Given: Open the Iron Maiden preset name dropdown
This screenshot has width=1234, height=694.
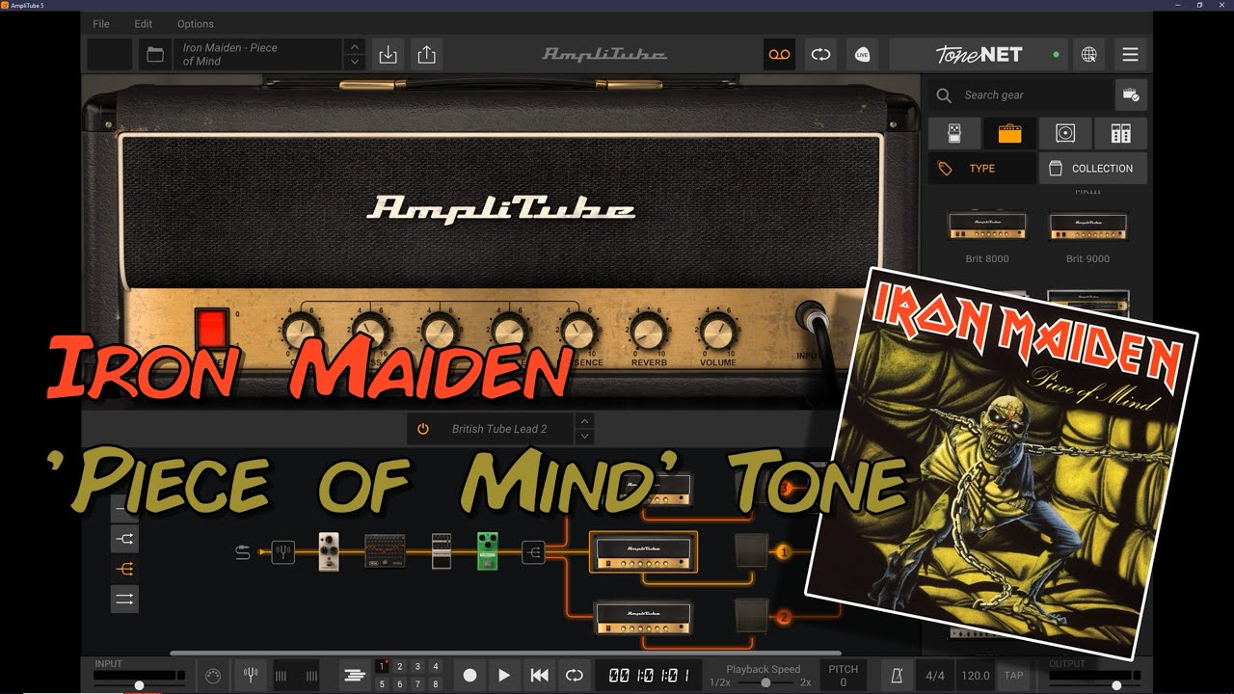Looking at the screenshot, I should [258, 54].
